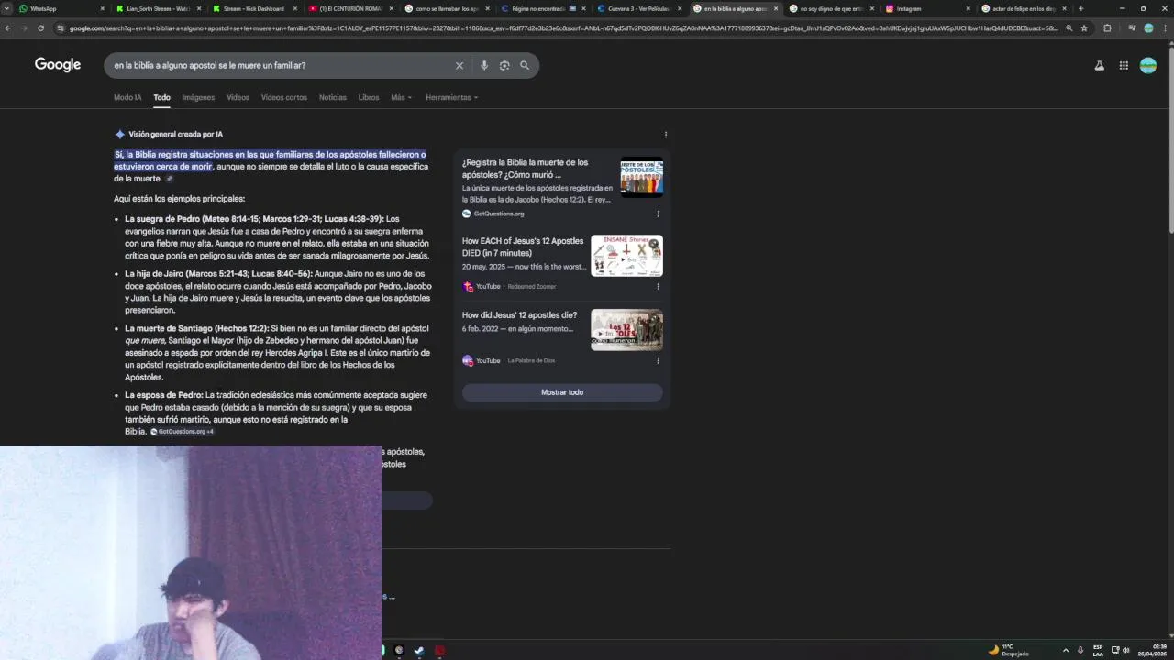Select the 'Todo' results tab
Viewport: 1174px width, 660px height.
coord(161,97)
